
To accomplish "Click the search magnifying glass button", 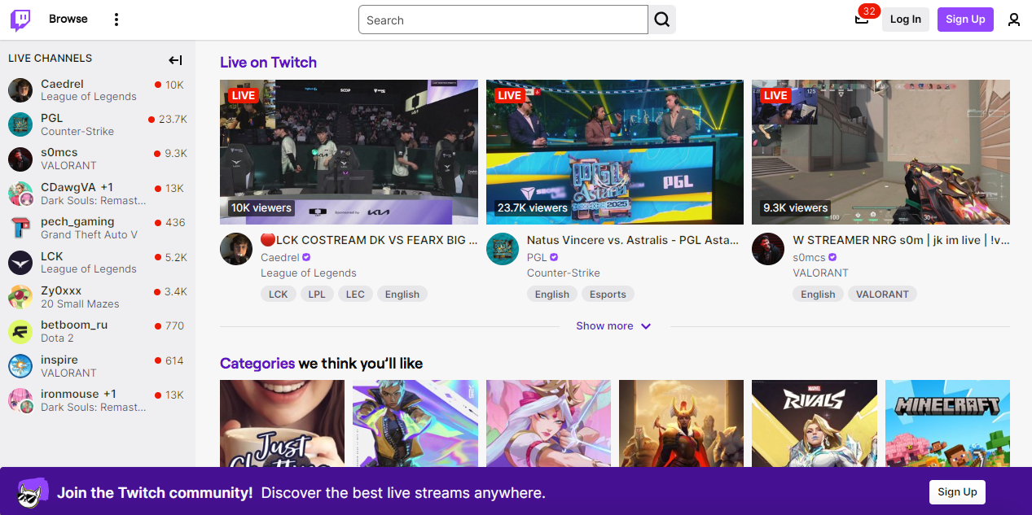I will click(x=662, y=20).
